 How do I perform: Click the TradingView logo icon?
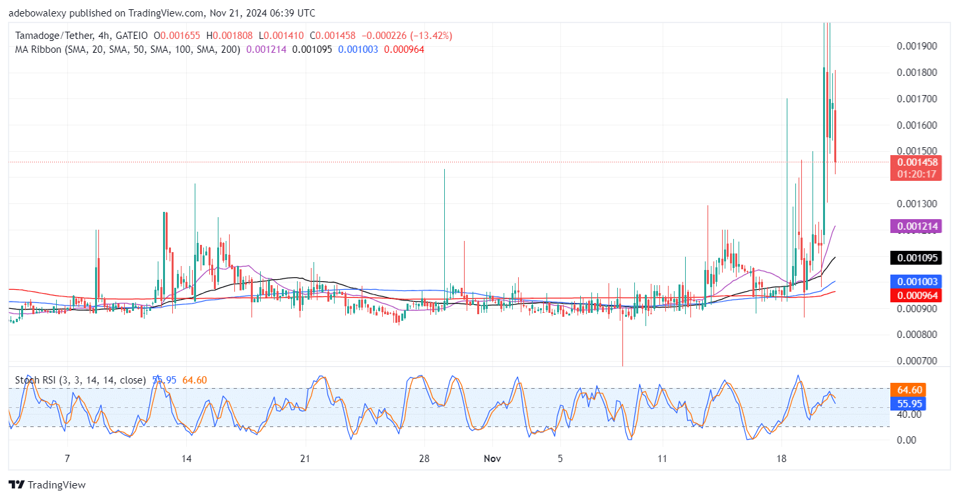[18, 485]
